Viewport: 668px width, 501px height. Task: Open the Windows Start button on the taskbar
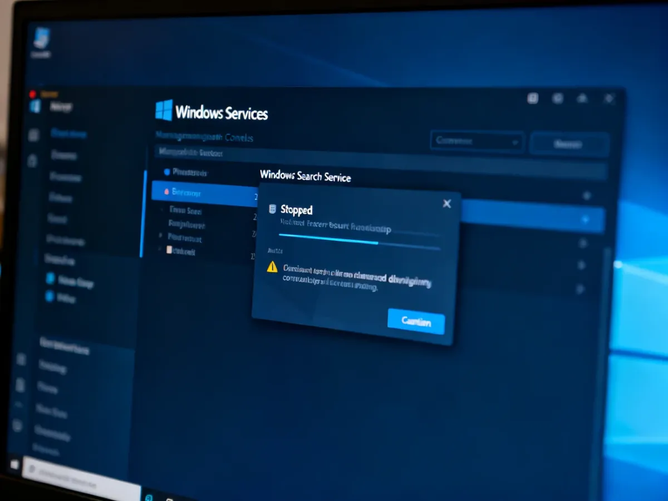pyautogui.click(x=14, y=464)
